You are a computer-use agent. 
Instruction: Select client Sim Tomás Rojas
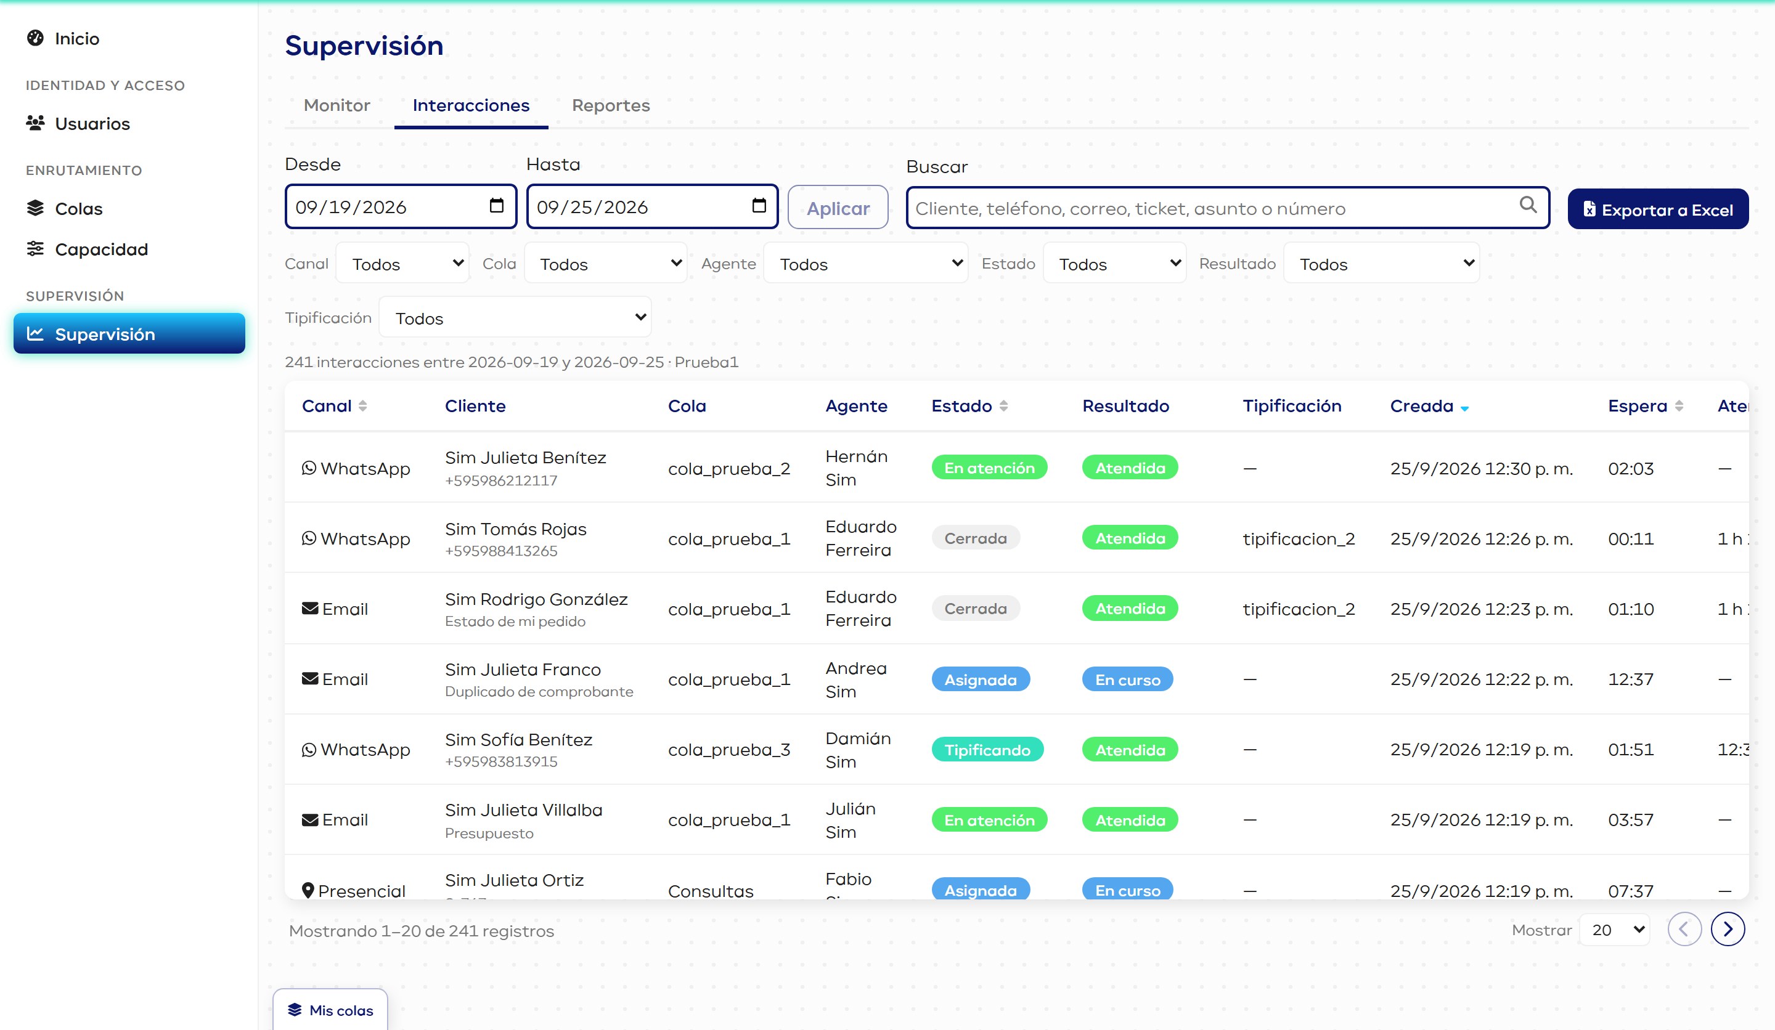coord(516,529)
